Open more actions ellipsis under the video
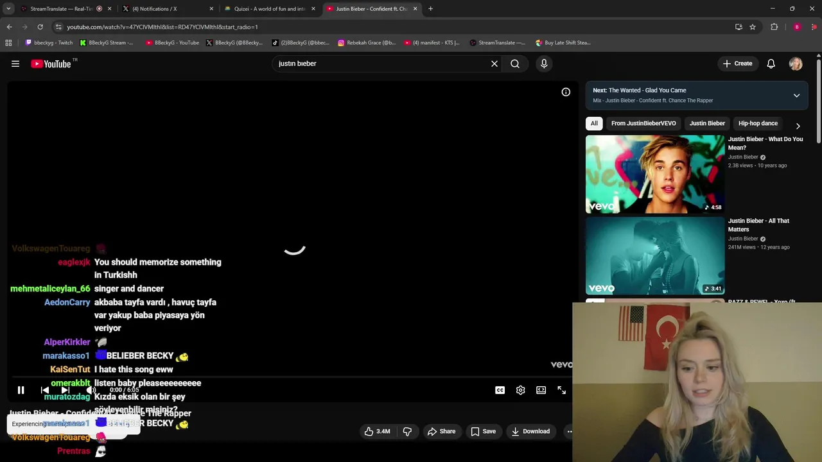Image resolution: width=822 pixels, height=462 pixels. (568, 431)
